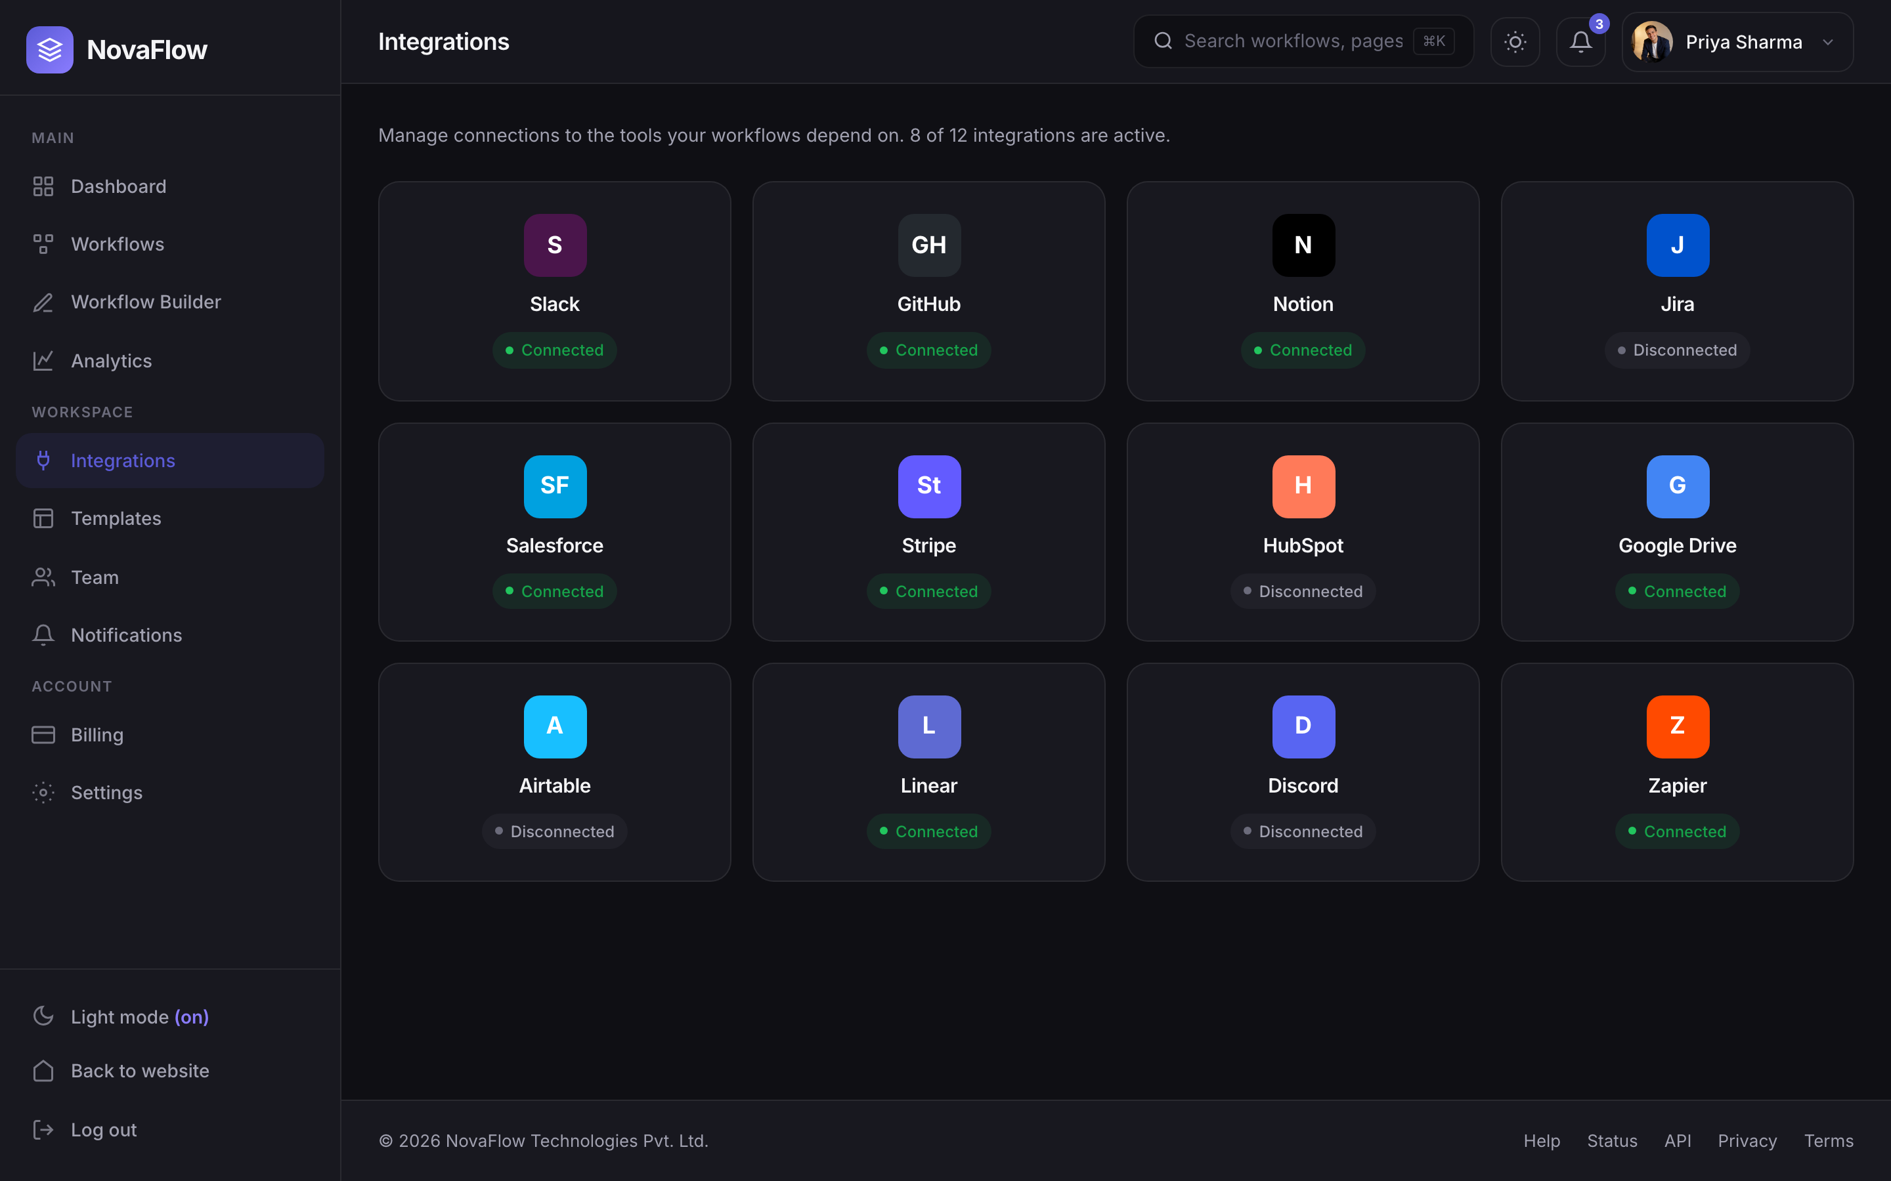Click Jira's Disconnected status badge
The height and width of the screenshot is (1181, 1891).
click(x=1678, y=350)
